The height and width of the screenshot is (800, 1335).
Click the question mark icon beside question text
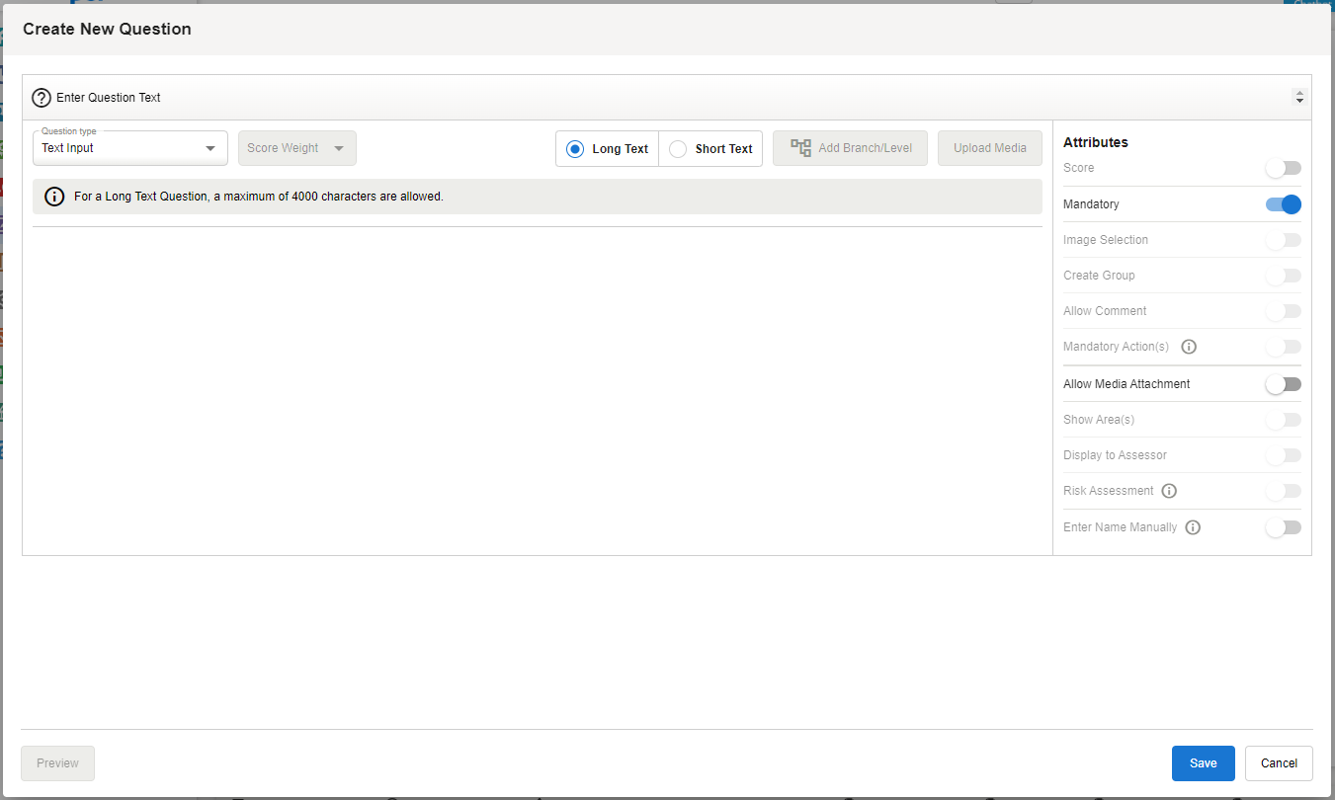(42, 98)
